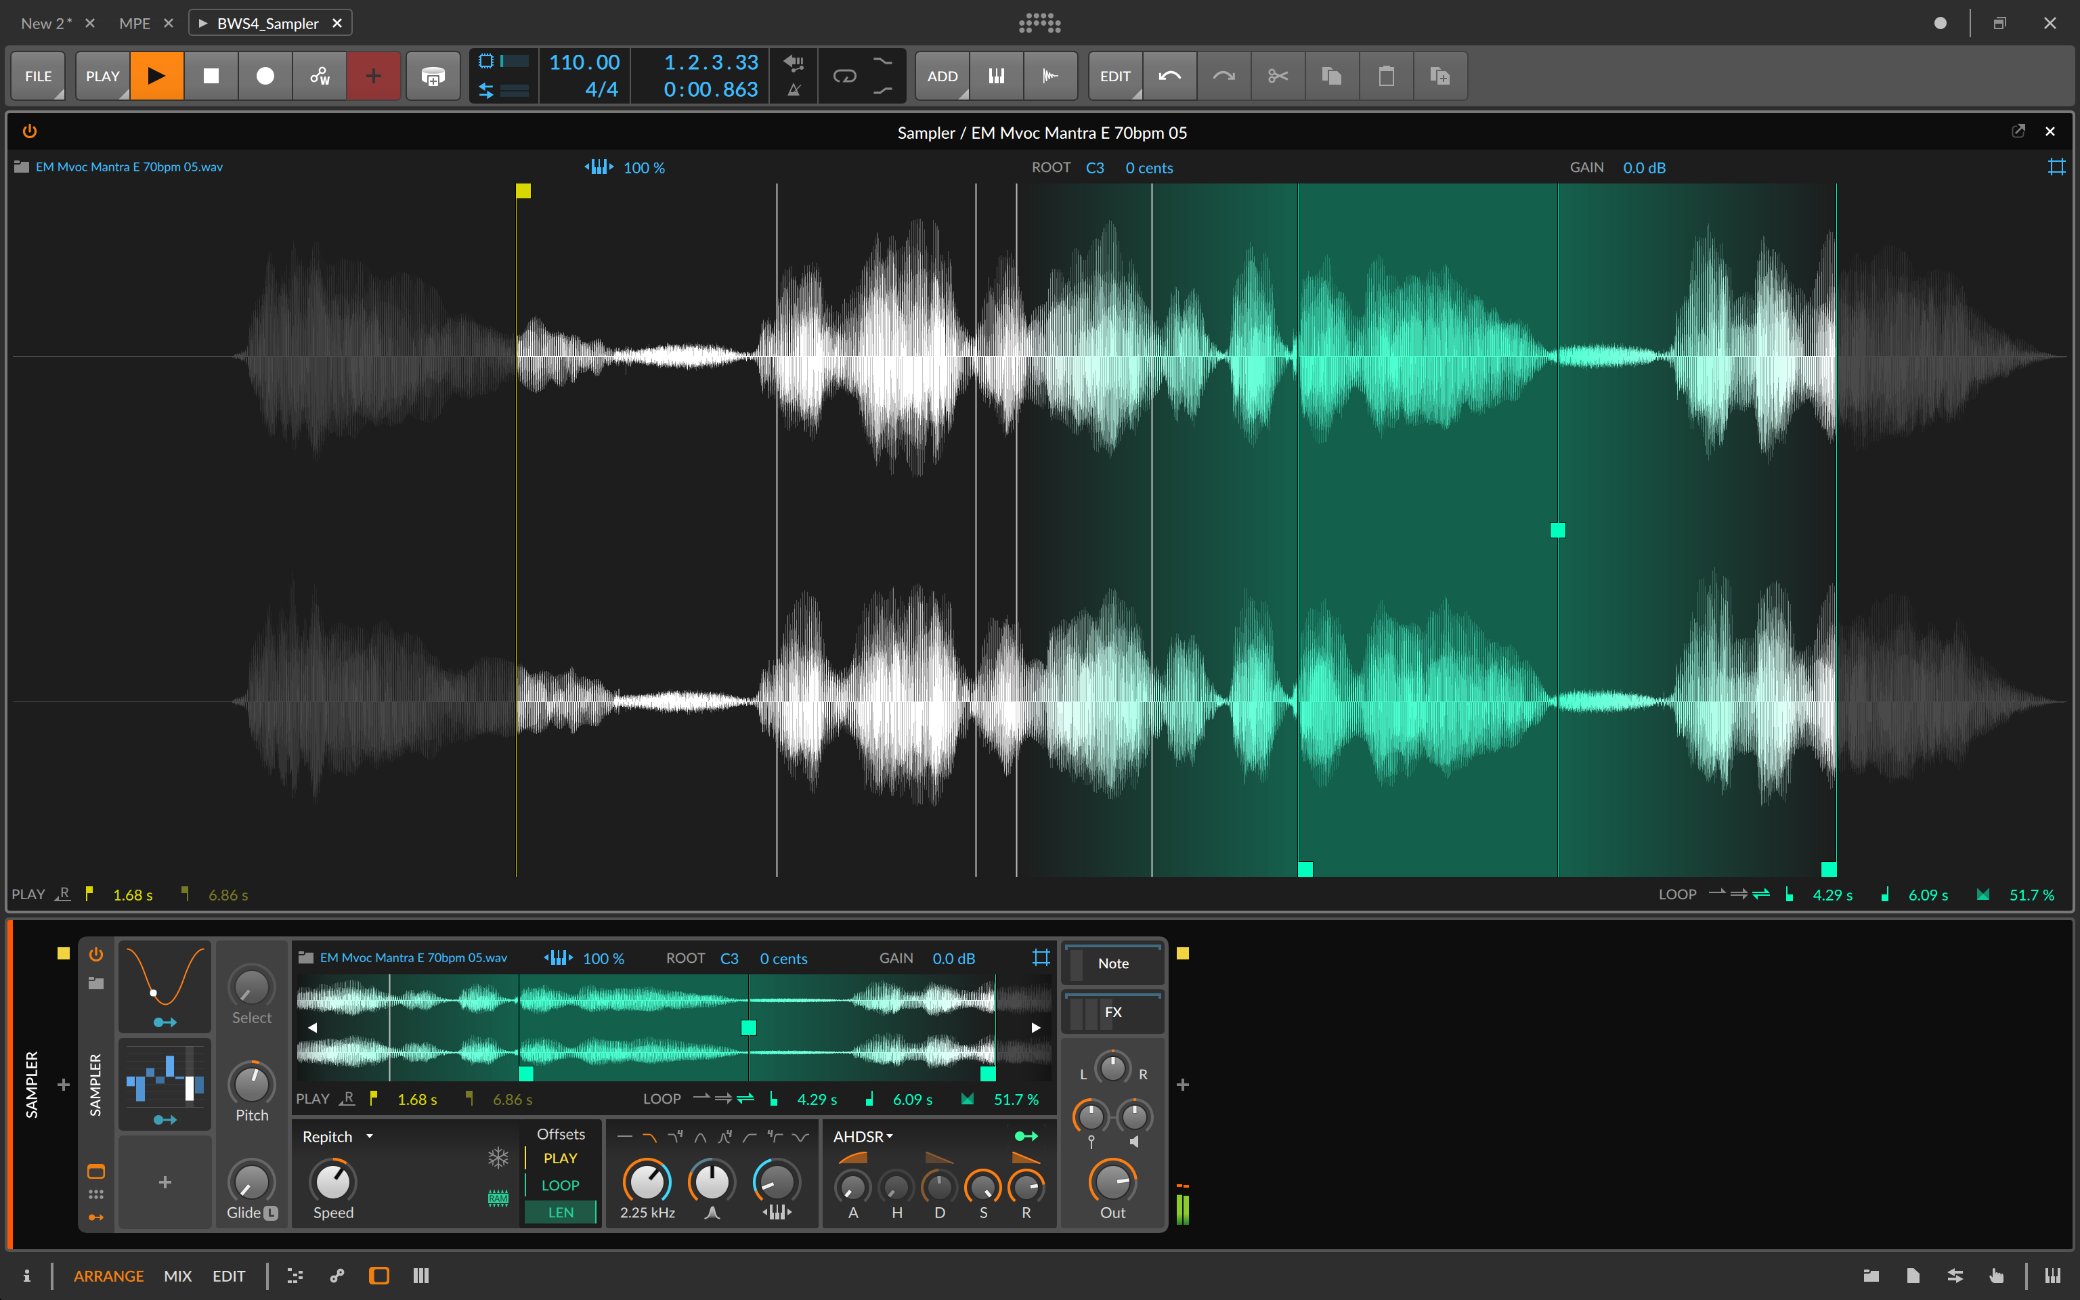
Task: Select the normalize/gain icon top right
Action: pyautogui.click(x=2056, y=167)
